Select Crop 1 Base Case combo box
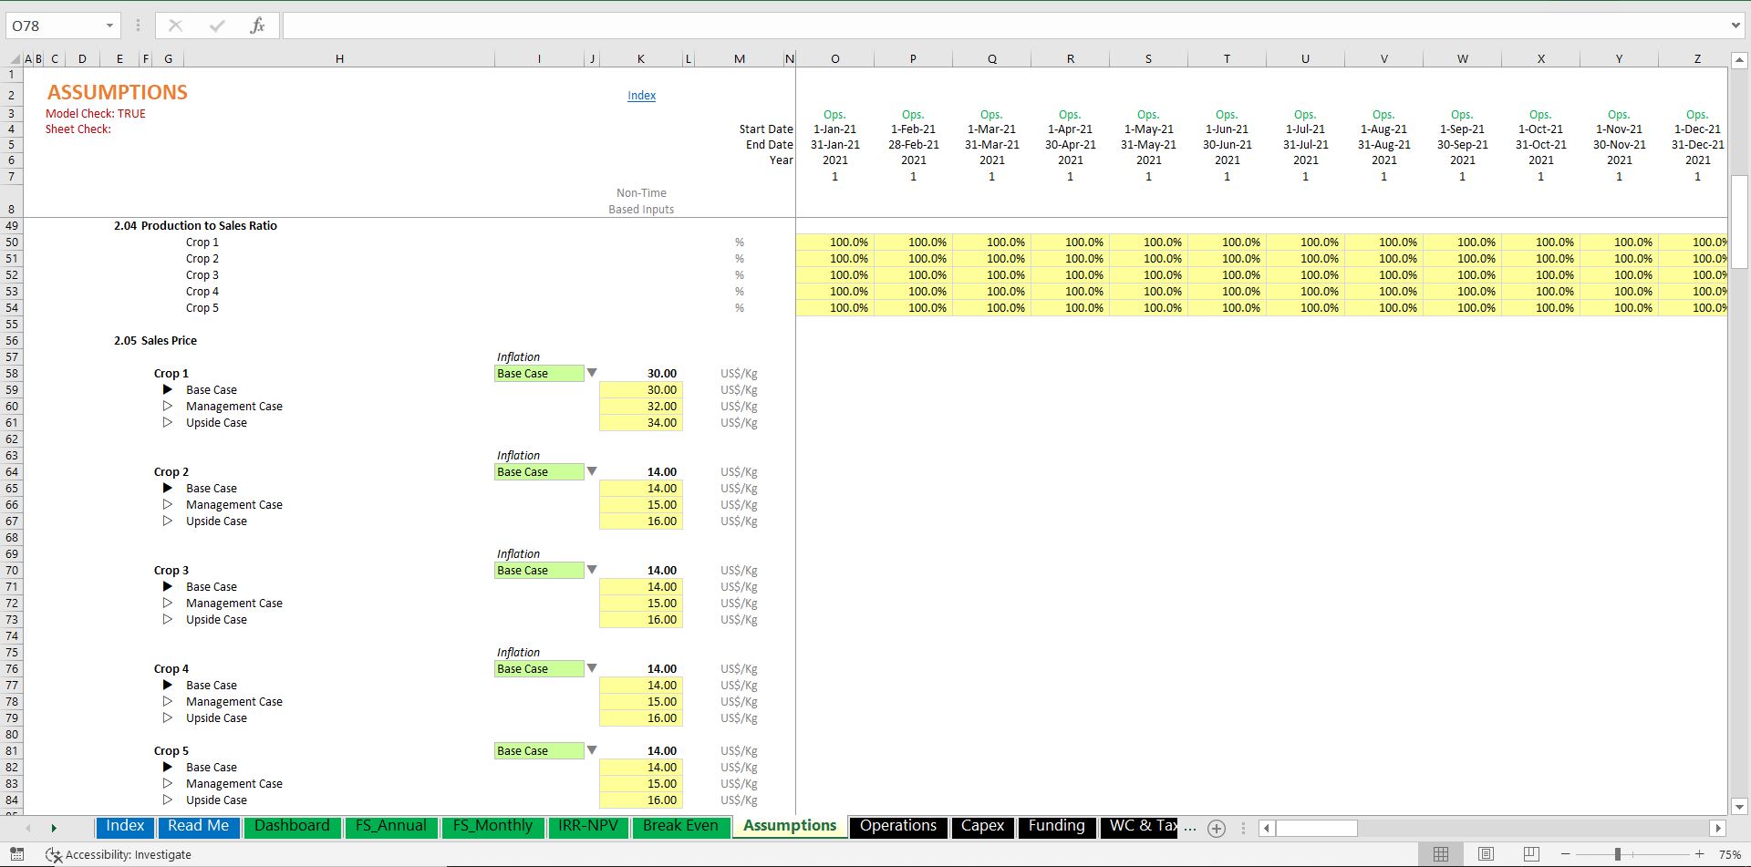Image resolution: width=1751 pixels, height=867 pixels. tap(539, 373)
